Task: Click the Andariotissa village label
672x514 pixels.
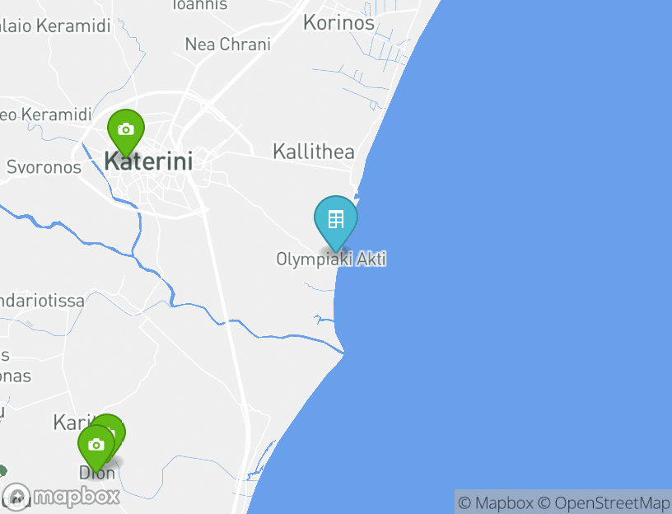Action: 42,301
